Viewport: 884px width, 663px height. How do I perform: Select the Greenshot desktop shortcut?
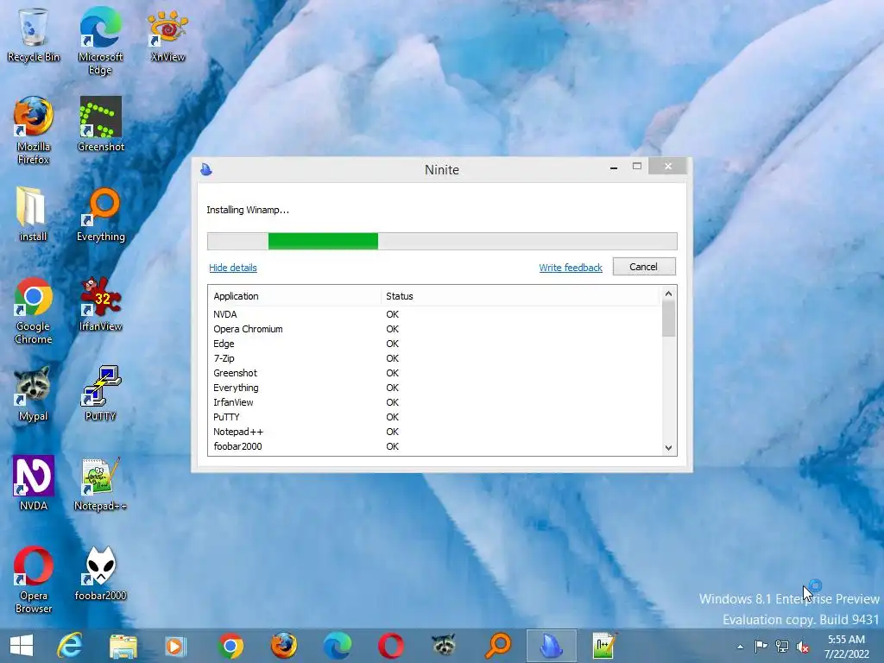point(100,124)
